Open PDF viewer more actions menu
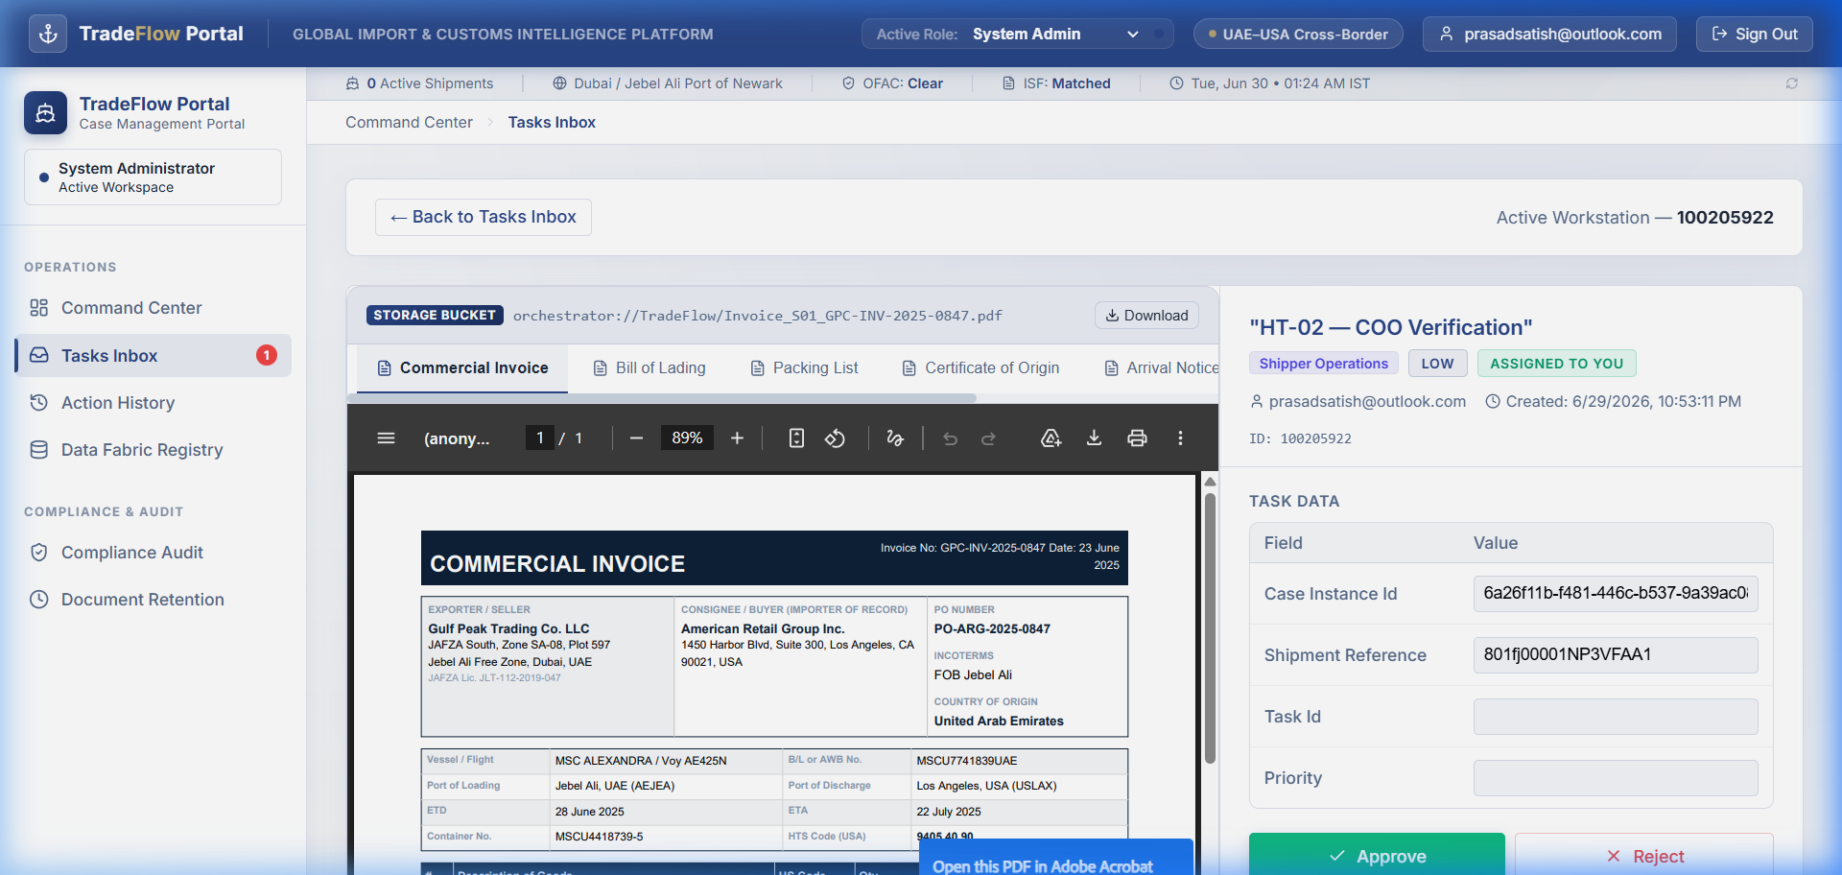Screen dimensions: 1842x875 1180,438
